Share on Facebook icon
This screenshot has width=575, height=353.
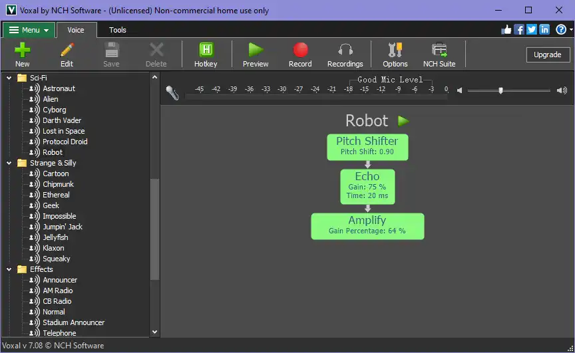click(519, 30)
